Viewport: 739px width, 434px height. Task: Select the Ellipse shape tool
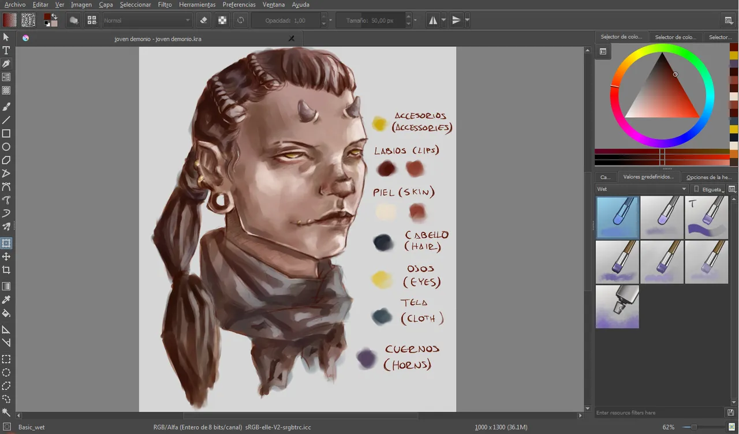pyautogui.click(x=6, y=147)
